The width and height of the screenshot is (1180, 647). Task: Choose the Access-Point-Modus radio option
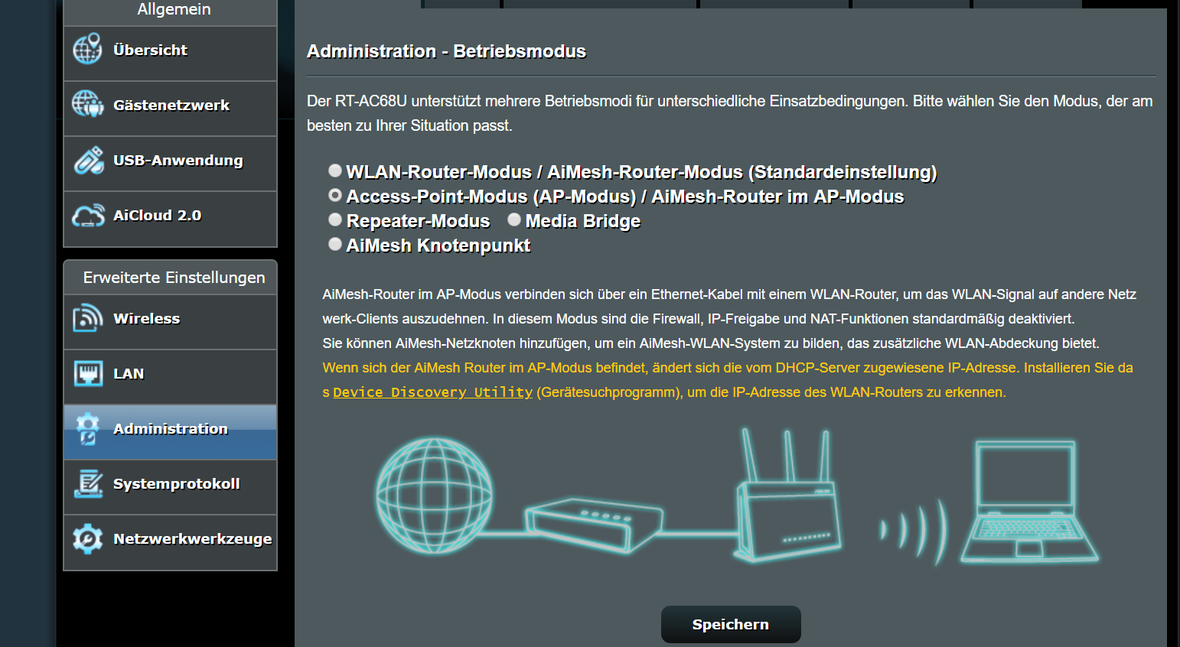click(335, 195)
